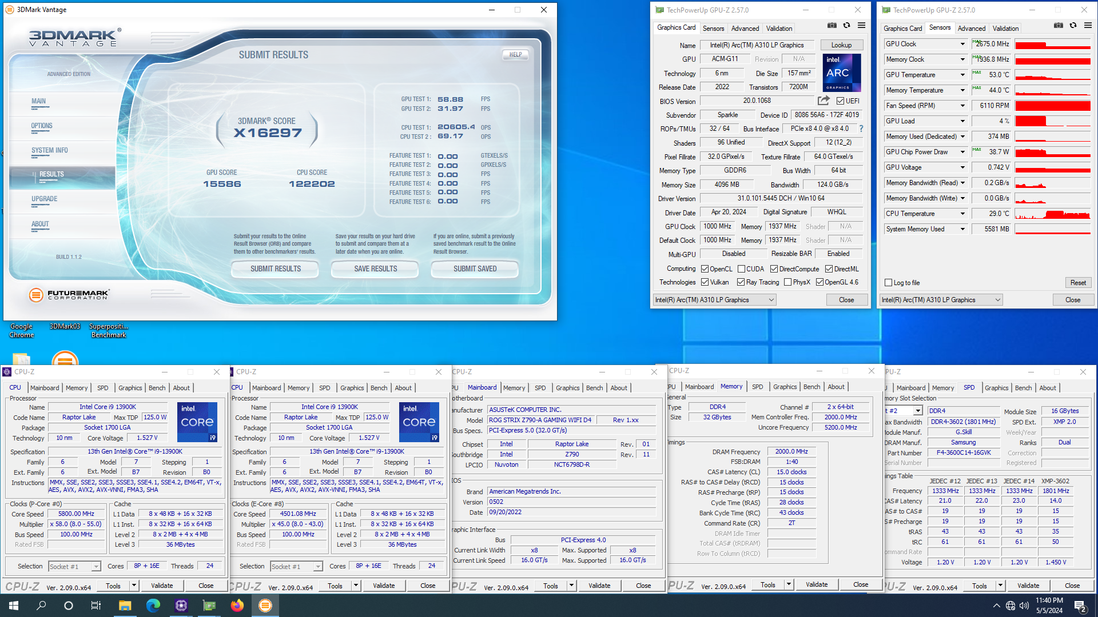Switch to Validation tab in GPU-Z Sensors window

click(x=1005, y=28)
